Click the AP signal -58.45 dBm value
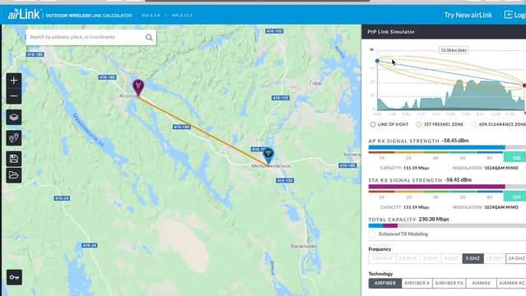The image size is (526, 296). pyautogui.click(x=455, y=141)
